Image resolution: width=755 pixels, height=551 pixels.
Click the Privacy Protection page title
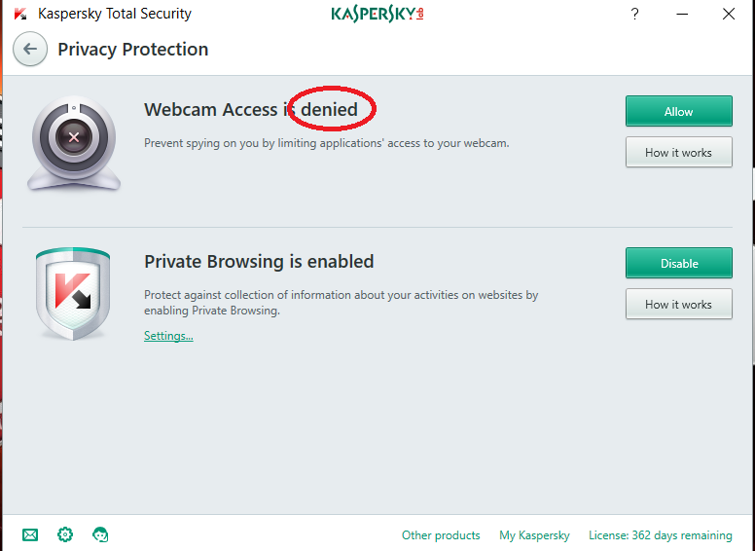133,50
